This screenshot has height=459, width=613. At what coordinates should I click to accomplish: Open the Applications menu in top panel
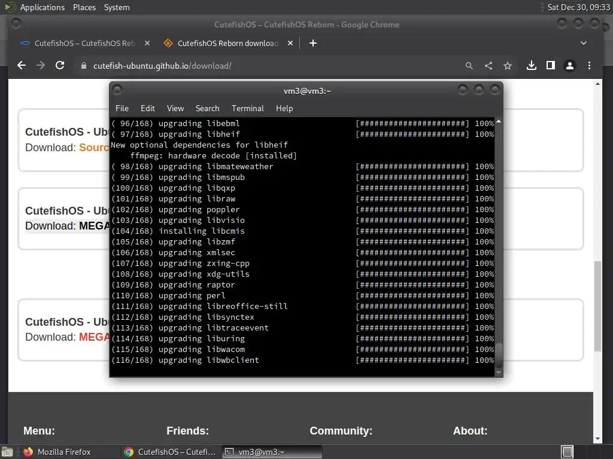click(x=43, y=7)
